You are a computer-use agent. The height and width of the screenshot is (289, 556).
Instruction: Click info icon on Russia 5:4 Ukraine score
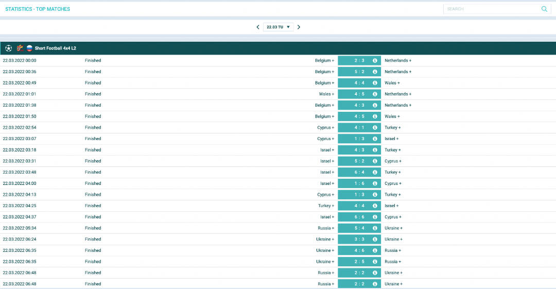[x=375, y=228]
